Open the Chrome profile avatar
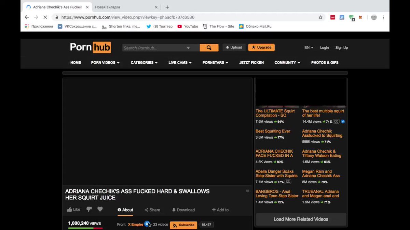Image resolution: width=410 pixels, height=230 pixels. point(374,17)
